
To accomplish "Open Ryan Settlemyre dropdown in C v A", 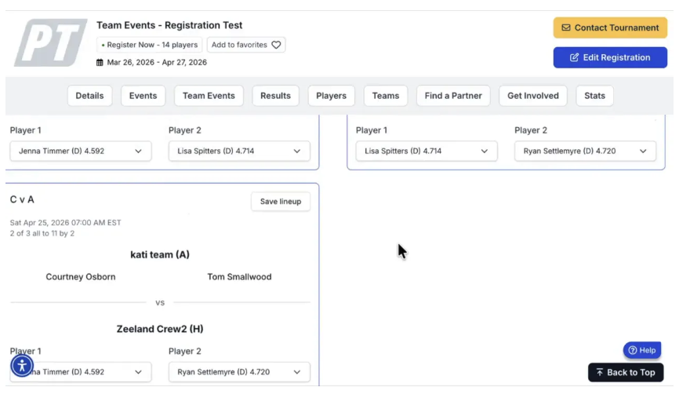I will 239,372.
